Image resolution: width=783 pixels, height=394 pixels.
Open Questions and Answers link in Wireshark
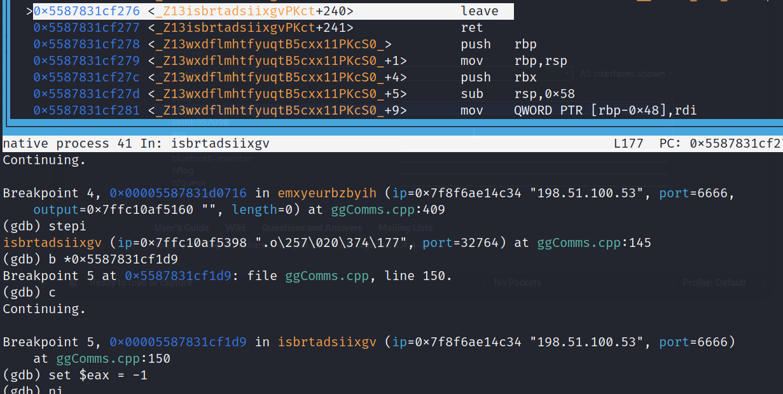click(x=312, y=227)
